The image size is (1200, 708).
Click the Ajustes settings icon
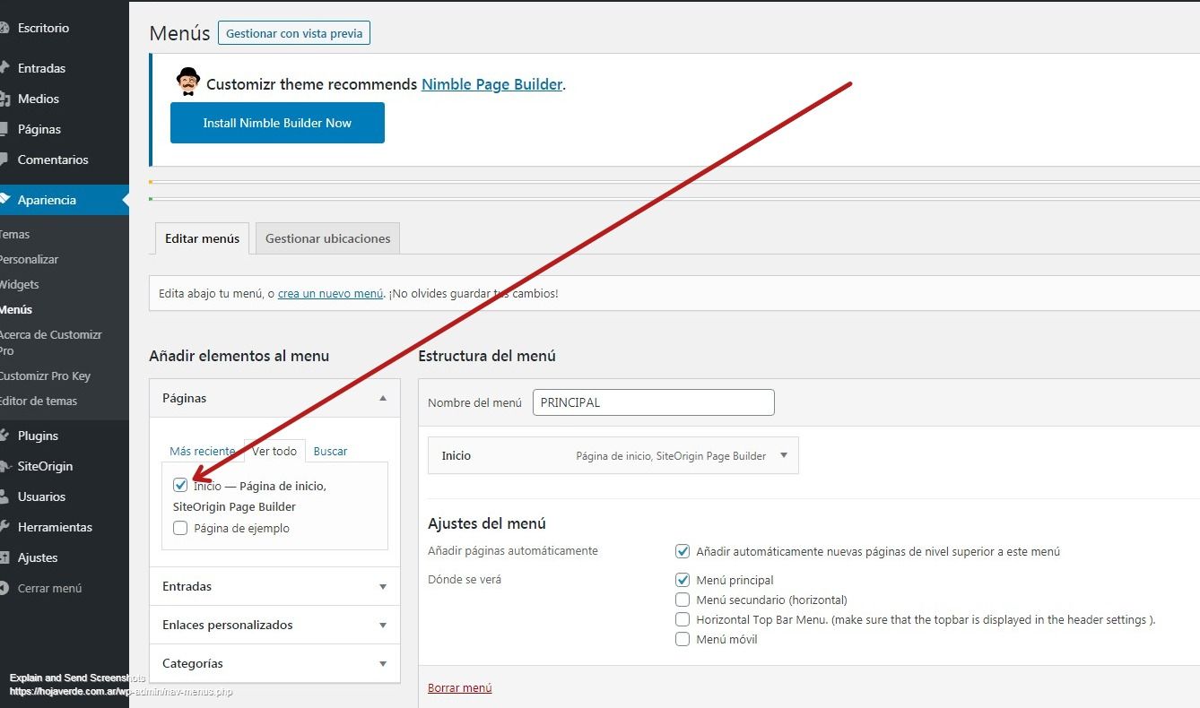coord(4,557)
